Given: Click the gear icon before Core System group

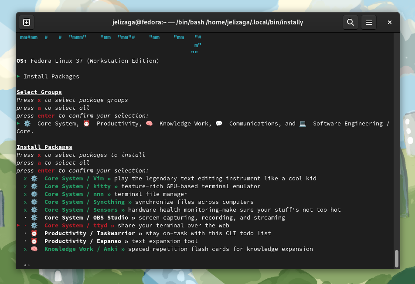Looking at the screenshot, I should (27, 124).
